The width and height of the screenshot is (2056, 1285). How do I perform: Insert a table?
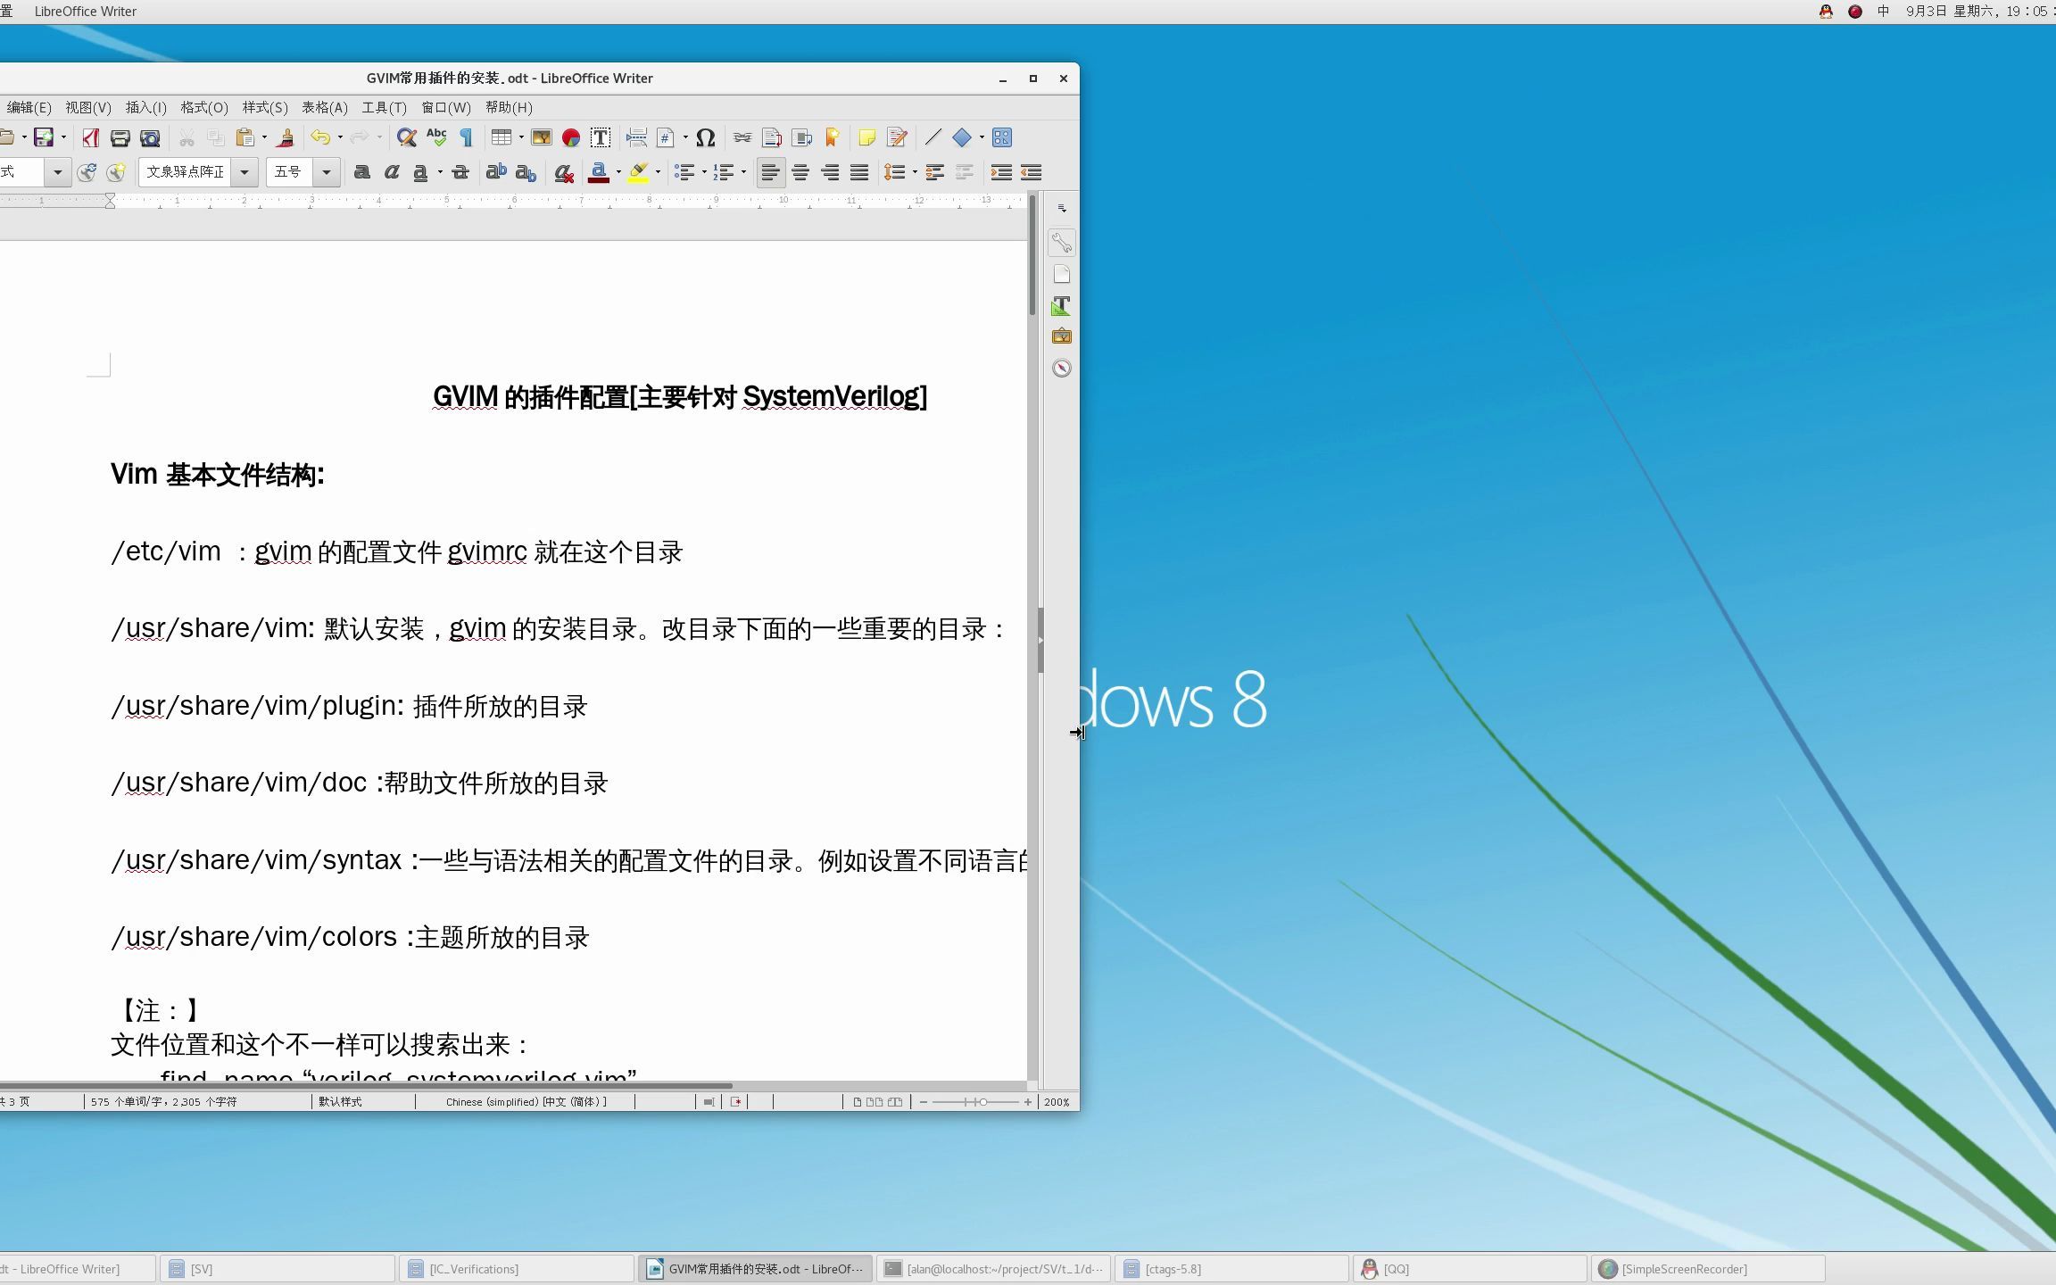[502, 137]
